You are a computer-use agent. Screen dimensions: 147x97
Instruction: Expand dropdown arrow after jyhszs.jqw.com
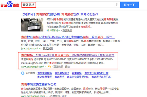(40, 49)
